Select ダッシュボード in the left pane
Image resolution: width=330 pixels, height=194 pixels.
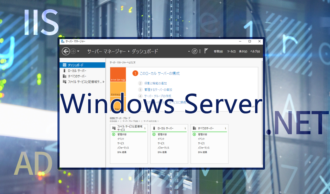tap(82, 65)
